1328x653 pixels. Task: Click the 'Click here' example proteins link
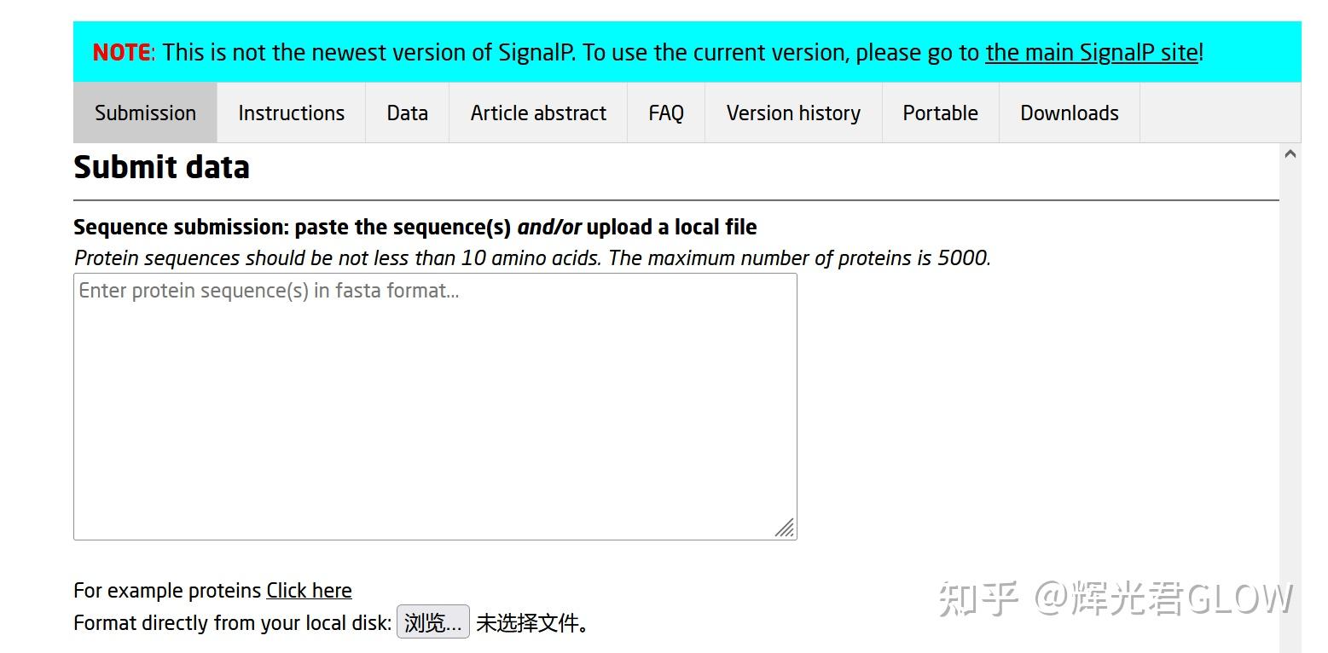(x=309, y=591)
